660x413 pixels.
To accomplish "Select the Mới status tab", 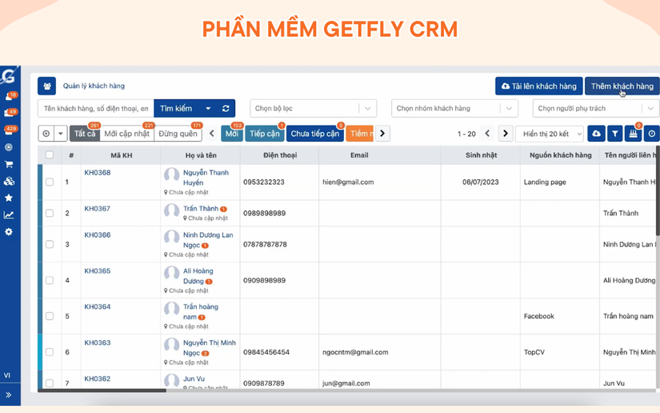I will (x=231, y=134).
